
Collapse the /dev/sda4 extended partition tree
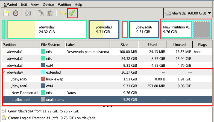[x=4, y=72]
